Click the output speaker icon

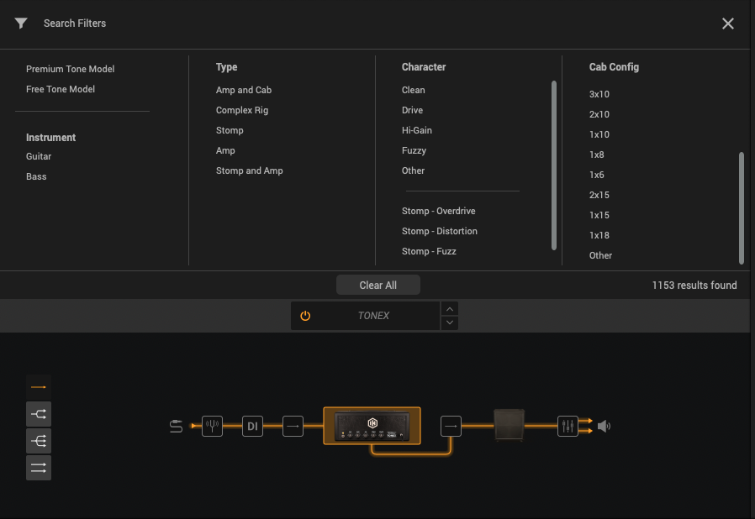click(604, 426)
